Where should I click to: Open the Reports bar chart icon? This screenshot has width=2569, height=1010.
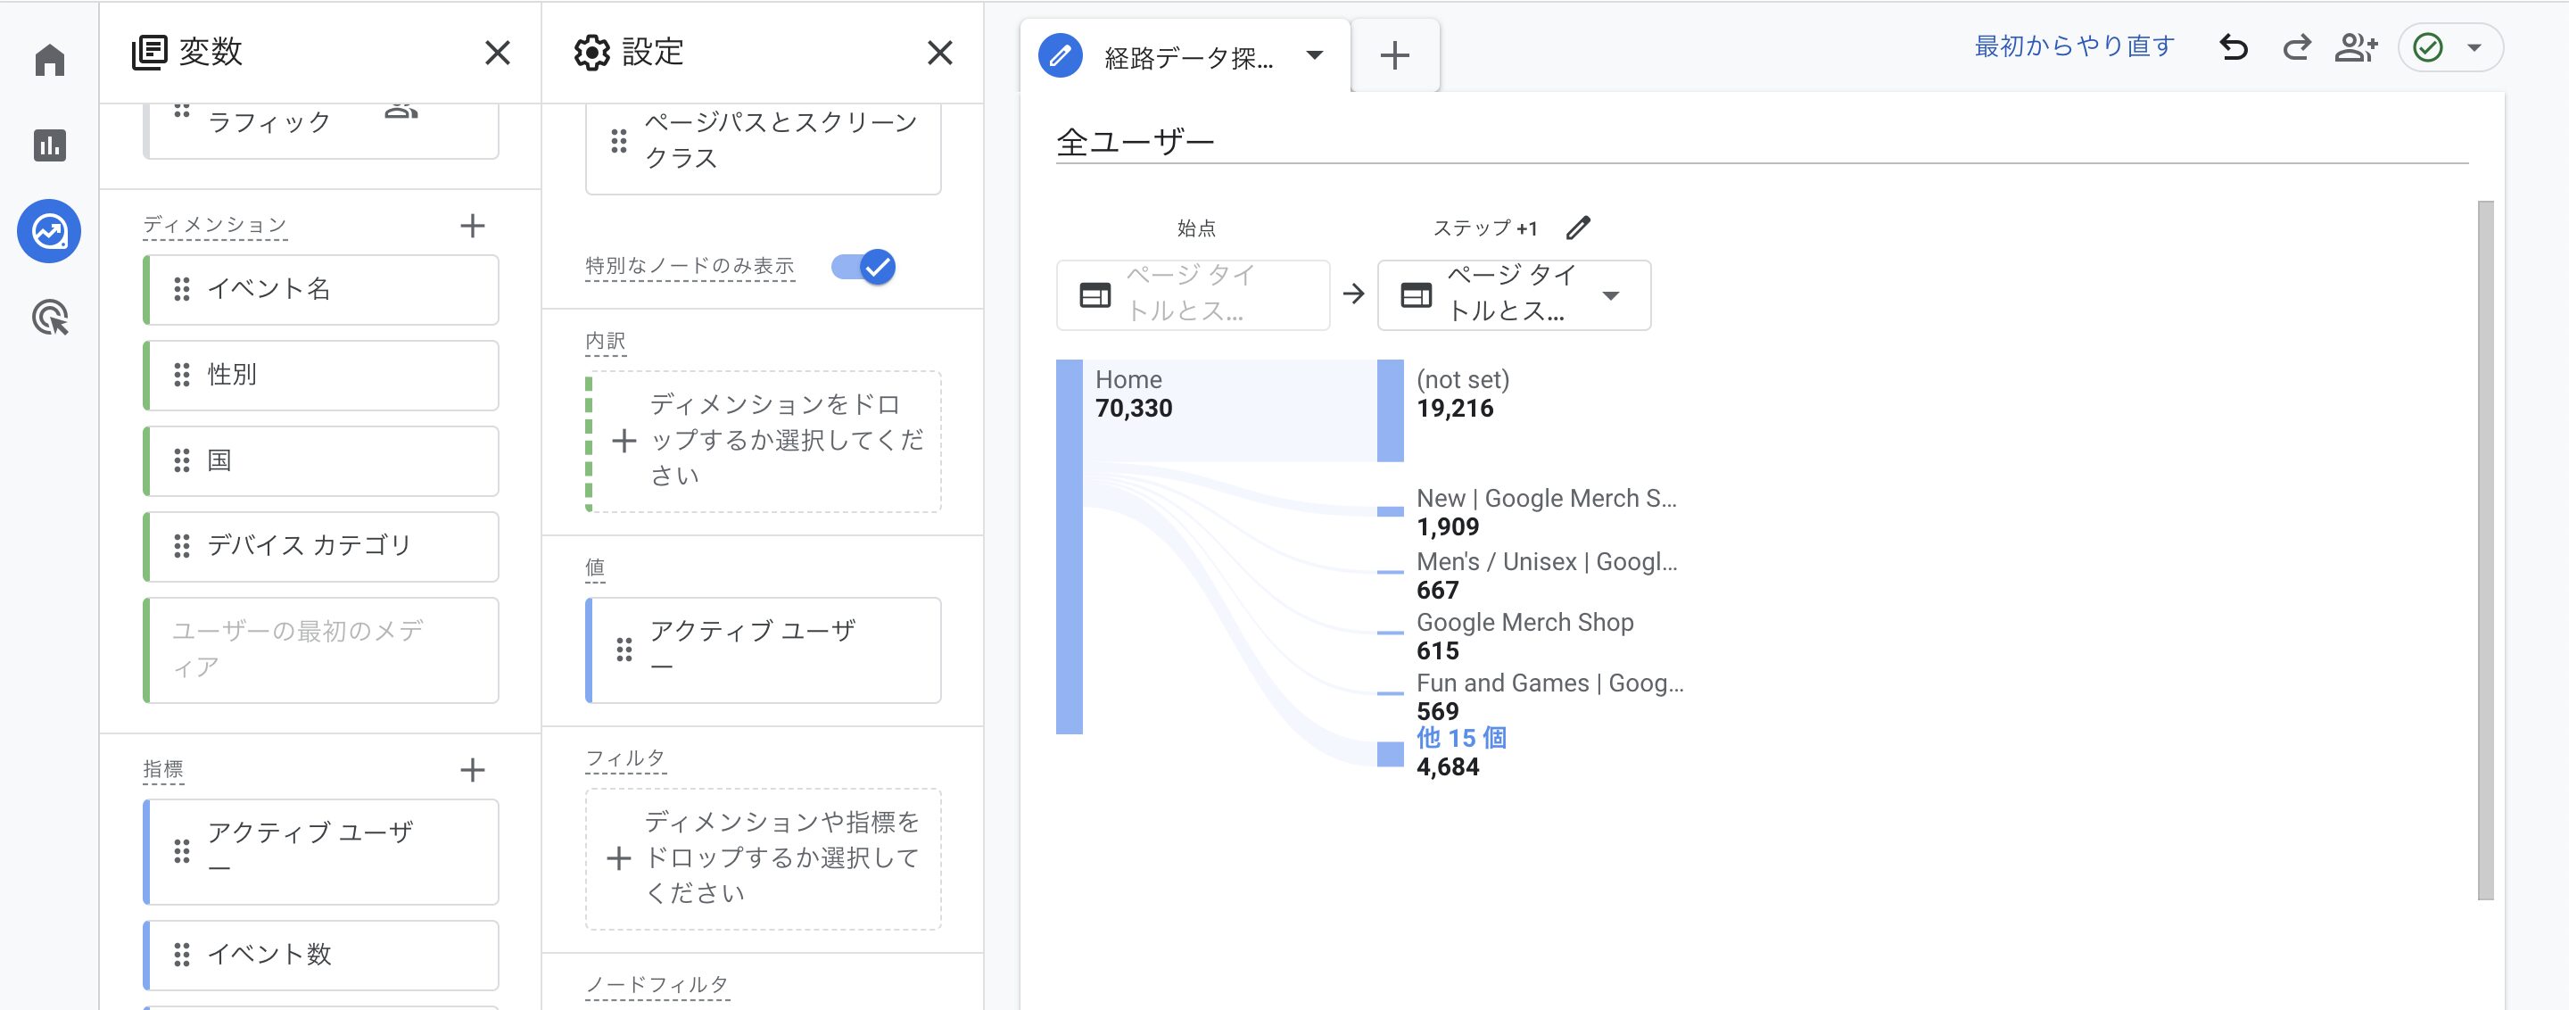49,145
